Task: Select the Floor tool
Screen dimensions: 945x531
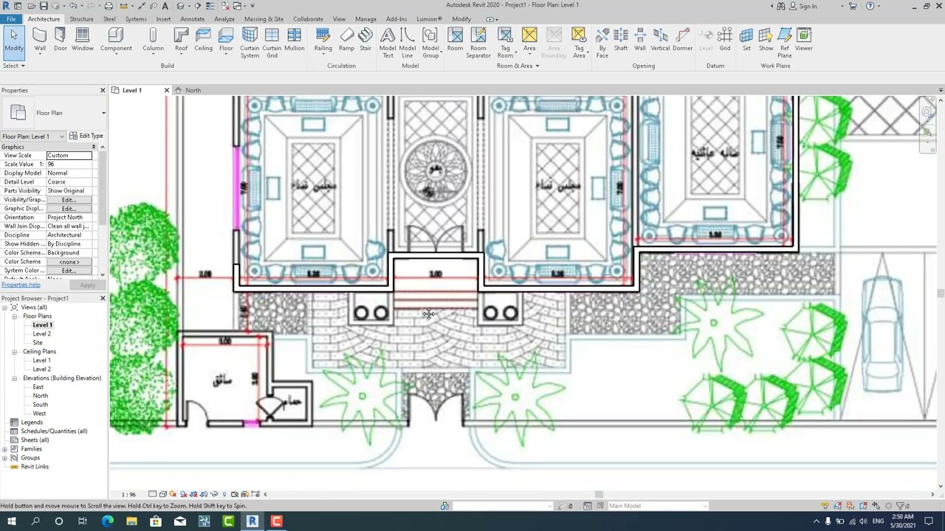Action: (x=226, y=40)
